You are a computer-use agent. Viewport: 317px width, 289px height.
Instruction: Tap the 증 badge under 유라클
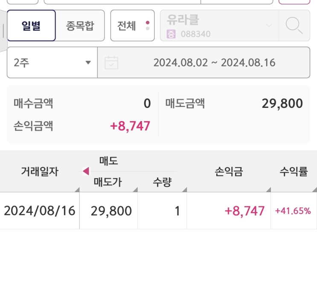(x=172, y=34)
